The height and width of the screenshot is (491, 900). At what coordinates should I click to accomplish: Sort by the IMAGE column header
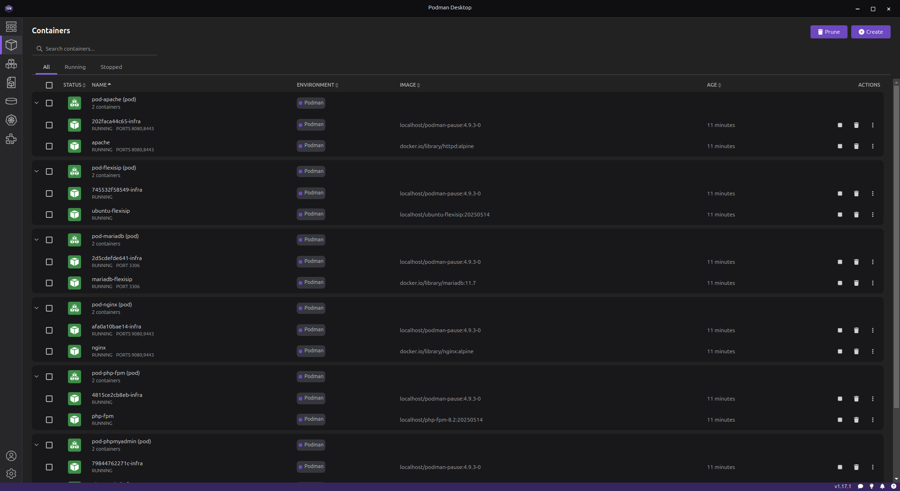(x=410, y=85)
